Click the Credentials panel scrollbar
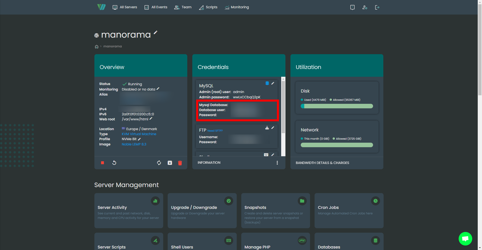This screenshot has height=250, width=482. [x=283, y=107]
